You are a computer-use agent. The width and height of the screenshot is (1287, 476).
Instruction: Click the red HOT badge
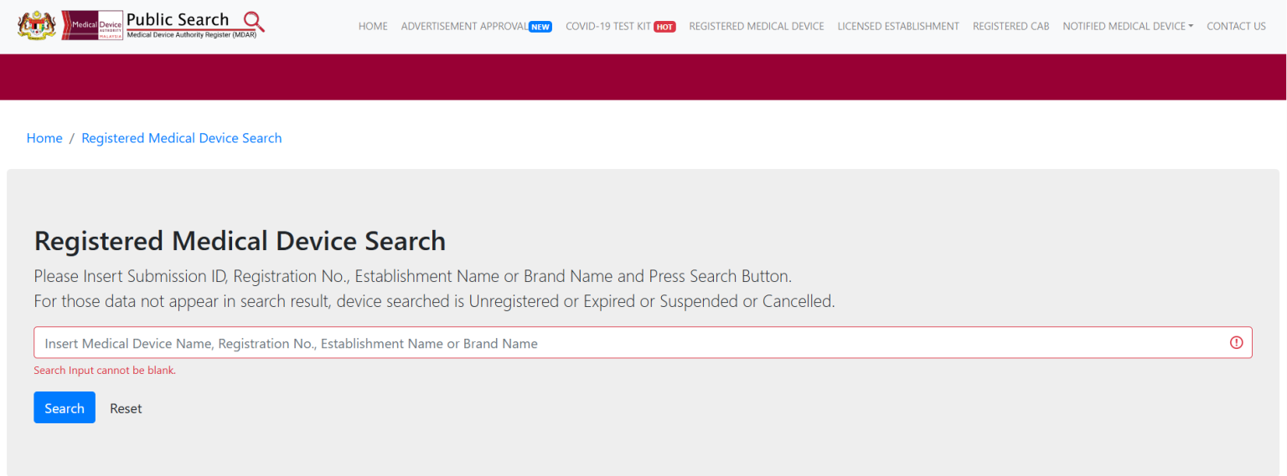[x=664, y=27]
